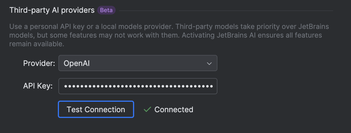Select the OpenAI text in Provider dropdown
The width and height of the screenshot is (351, 133).
[x=77, y=63]
